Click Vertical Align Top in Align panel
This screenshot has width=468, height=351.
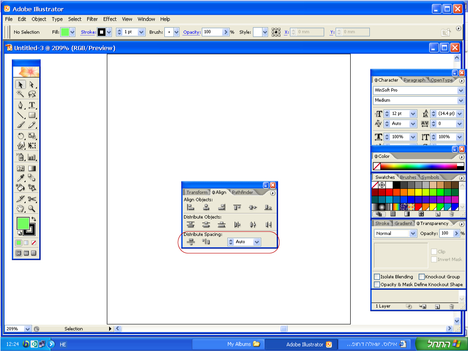(237, 207)
